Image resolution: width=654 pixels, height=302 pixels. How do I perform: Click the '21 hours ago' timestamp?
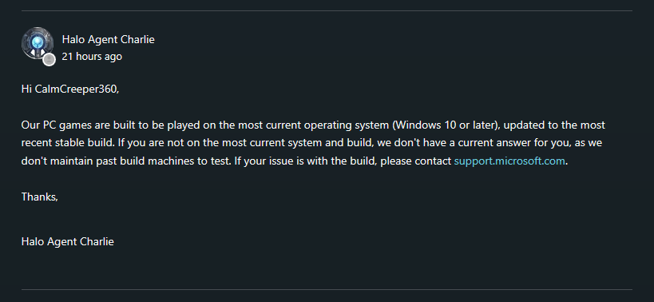pyautogui.click(x=92, y=56)
